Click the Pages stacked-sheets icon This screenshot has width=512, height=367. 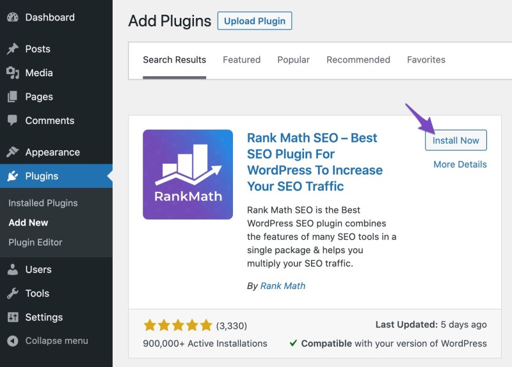click(12, 97)
